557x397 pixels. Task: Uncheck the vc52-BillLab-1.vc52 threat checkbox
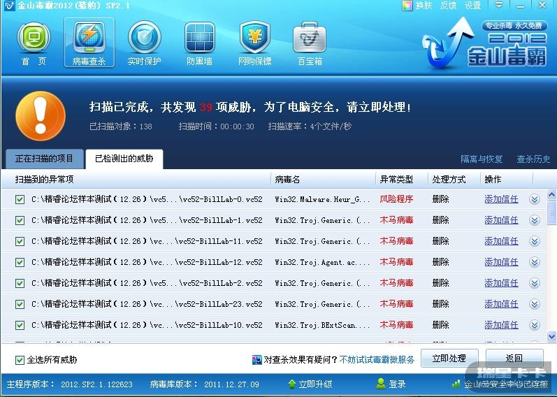tap(20, 220)
